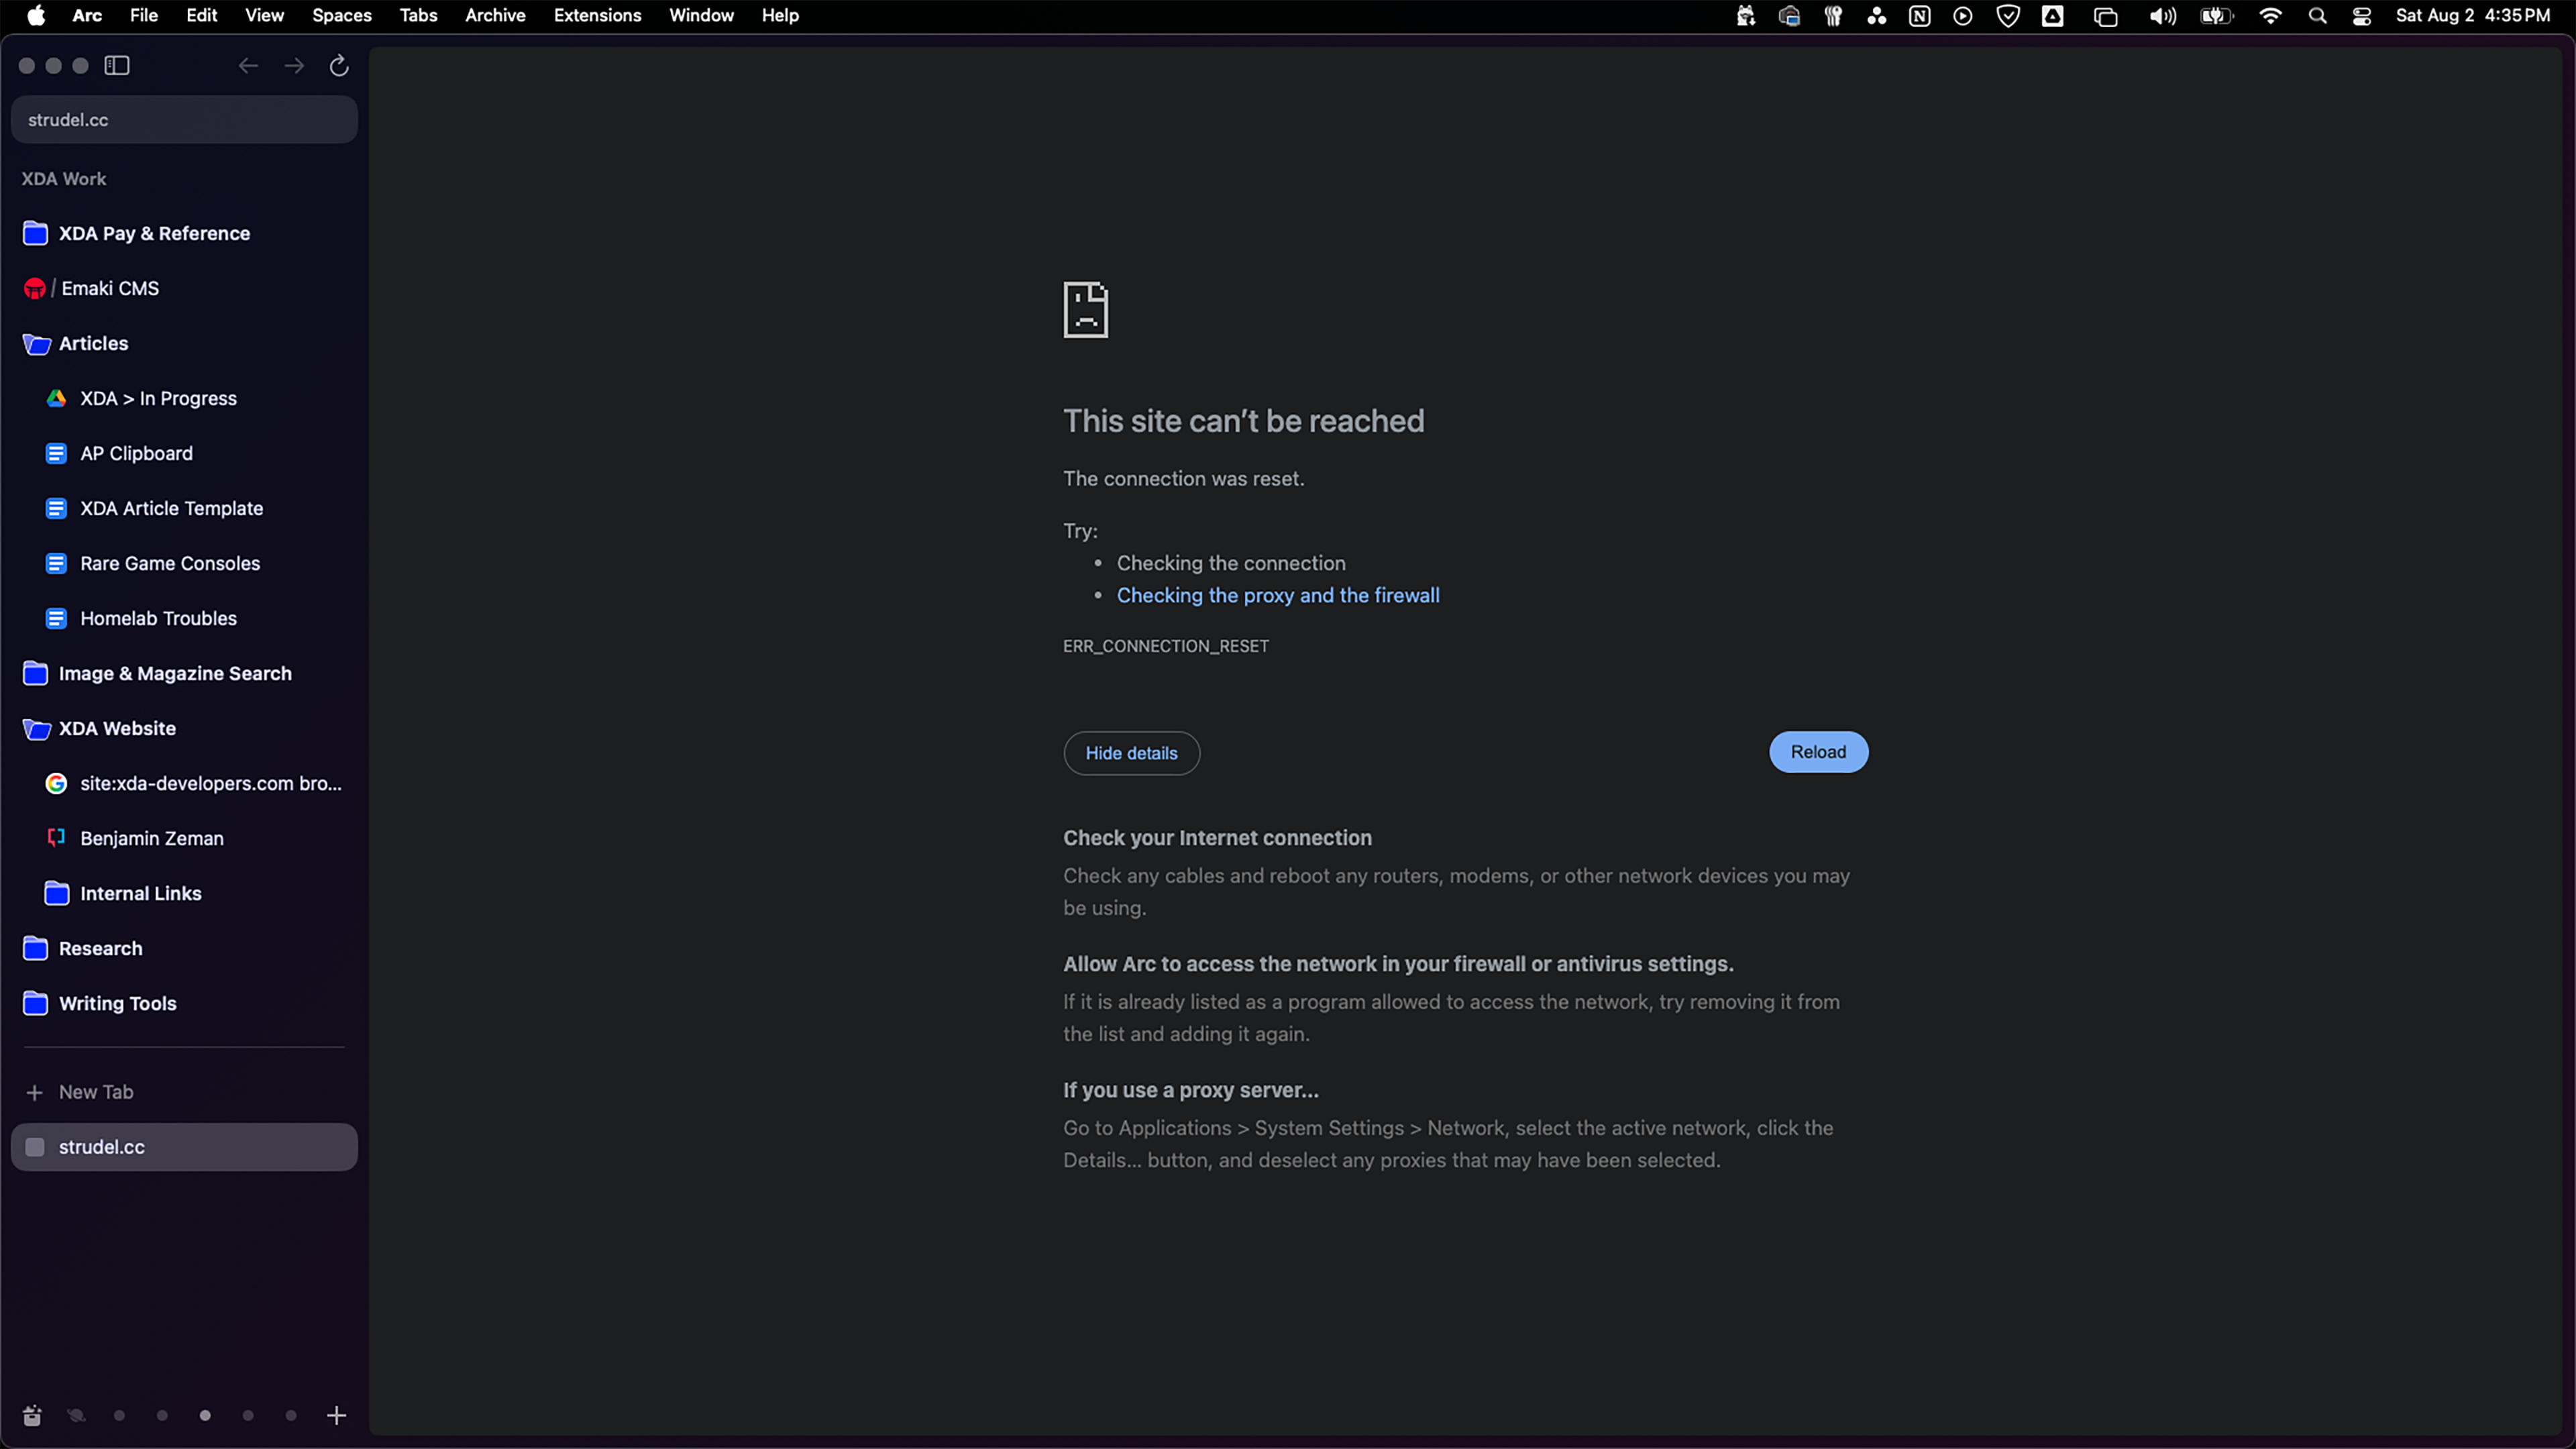Open XDA > In Progress Drive tab
This screenshot has width=2576, height=1449.
184,398
